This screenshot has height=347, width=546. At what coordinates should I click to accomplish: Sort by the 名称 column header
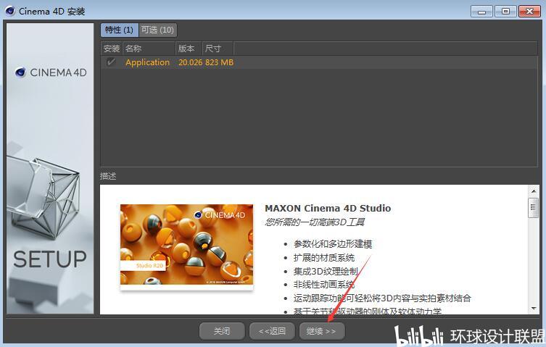149,49
